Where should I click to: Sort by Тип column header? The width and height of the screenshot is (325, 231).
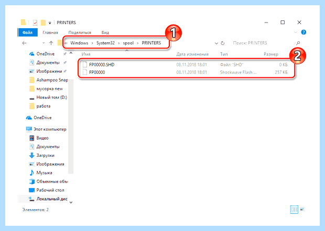tap(224, 54)
